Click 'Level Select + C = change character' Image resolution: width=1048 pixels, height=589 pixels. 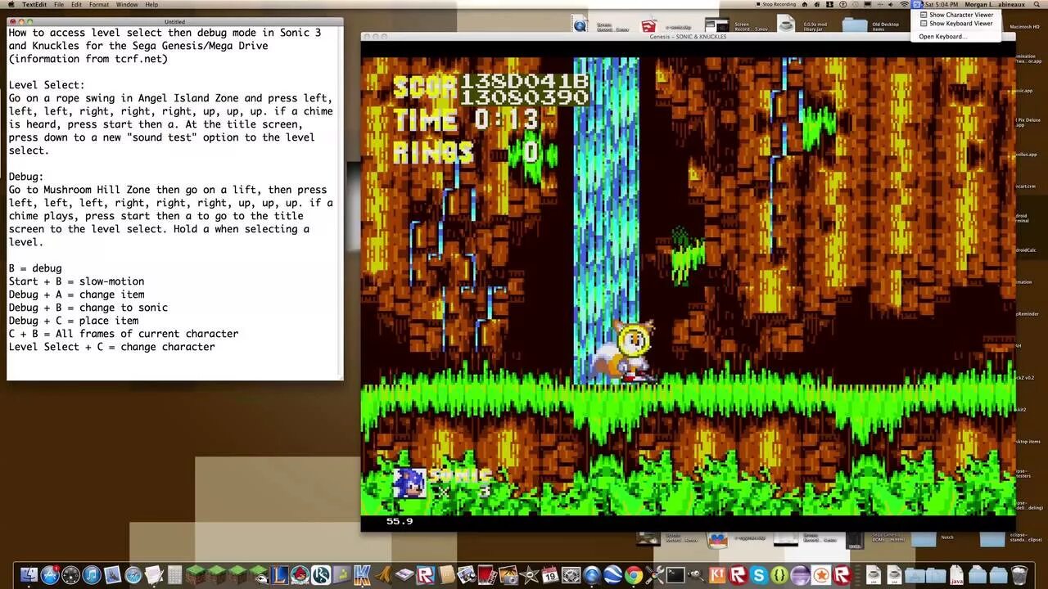tap(112, 347)
